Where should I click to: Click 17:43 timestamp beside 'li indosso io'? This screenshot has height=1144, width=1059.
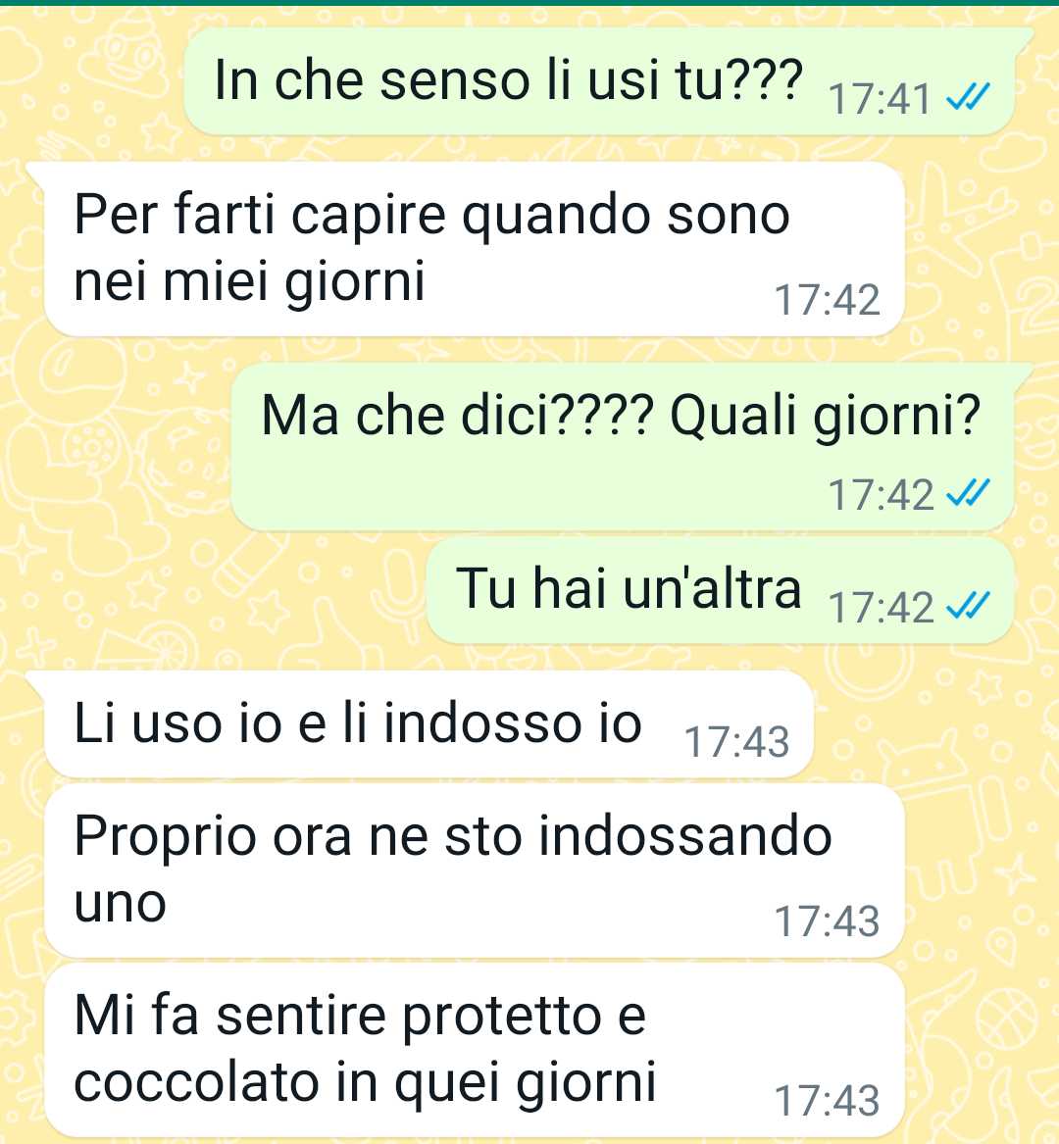pos(736,742)
